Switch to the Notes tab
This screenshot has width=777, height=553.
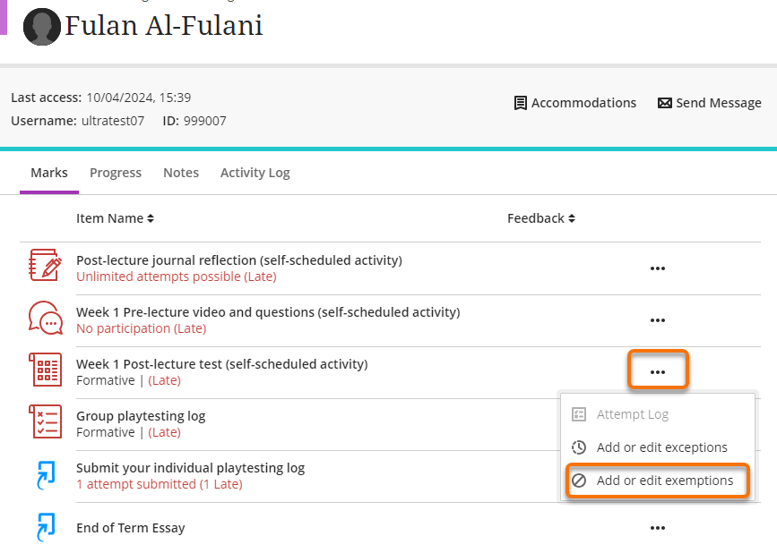click(x=181, y=173)
